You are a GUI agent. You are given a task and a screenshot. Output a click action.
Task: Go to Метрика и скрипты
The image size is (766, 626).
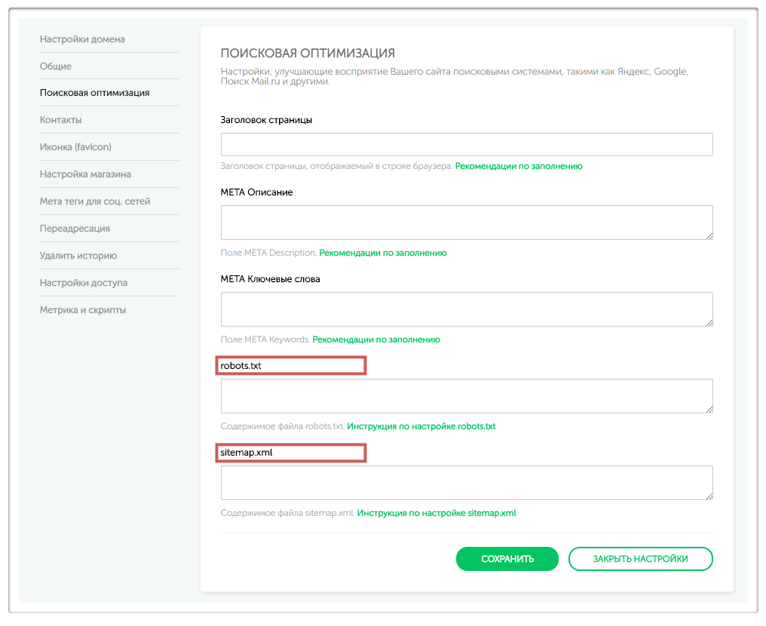[x=83, y=310]
